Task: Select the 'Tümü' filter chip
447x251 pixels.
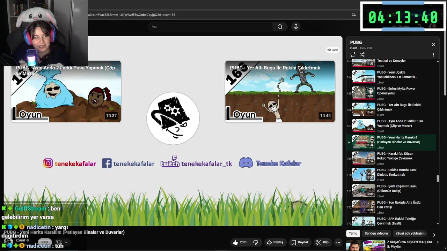Action: [x=353, y=233]
